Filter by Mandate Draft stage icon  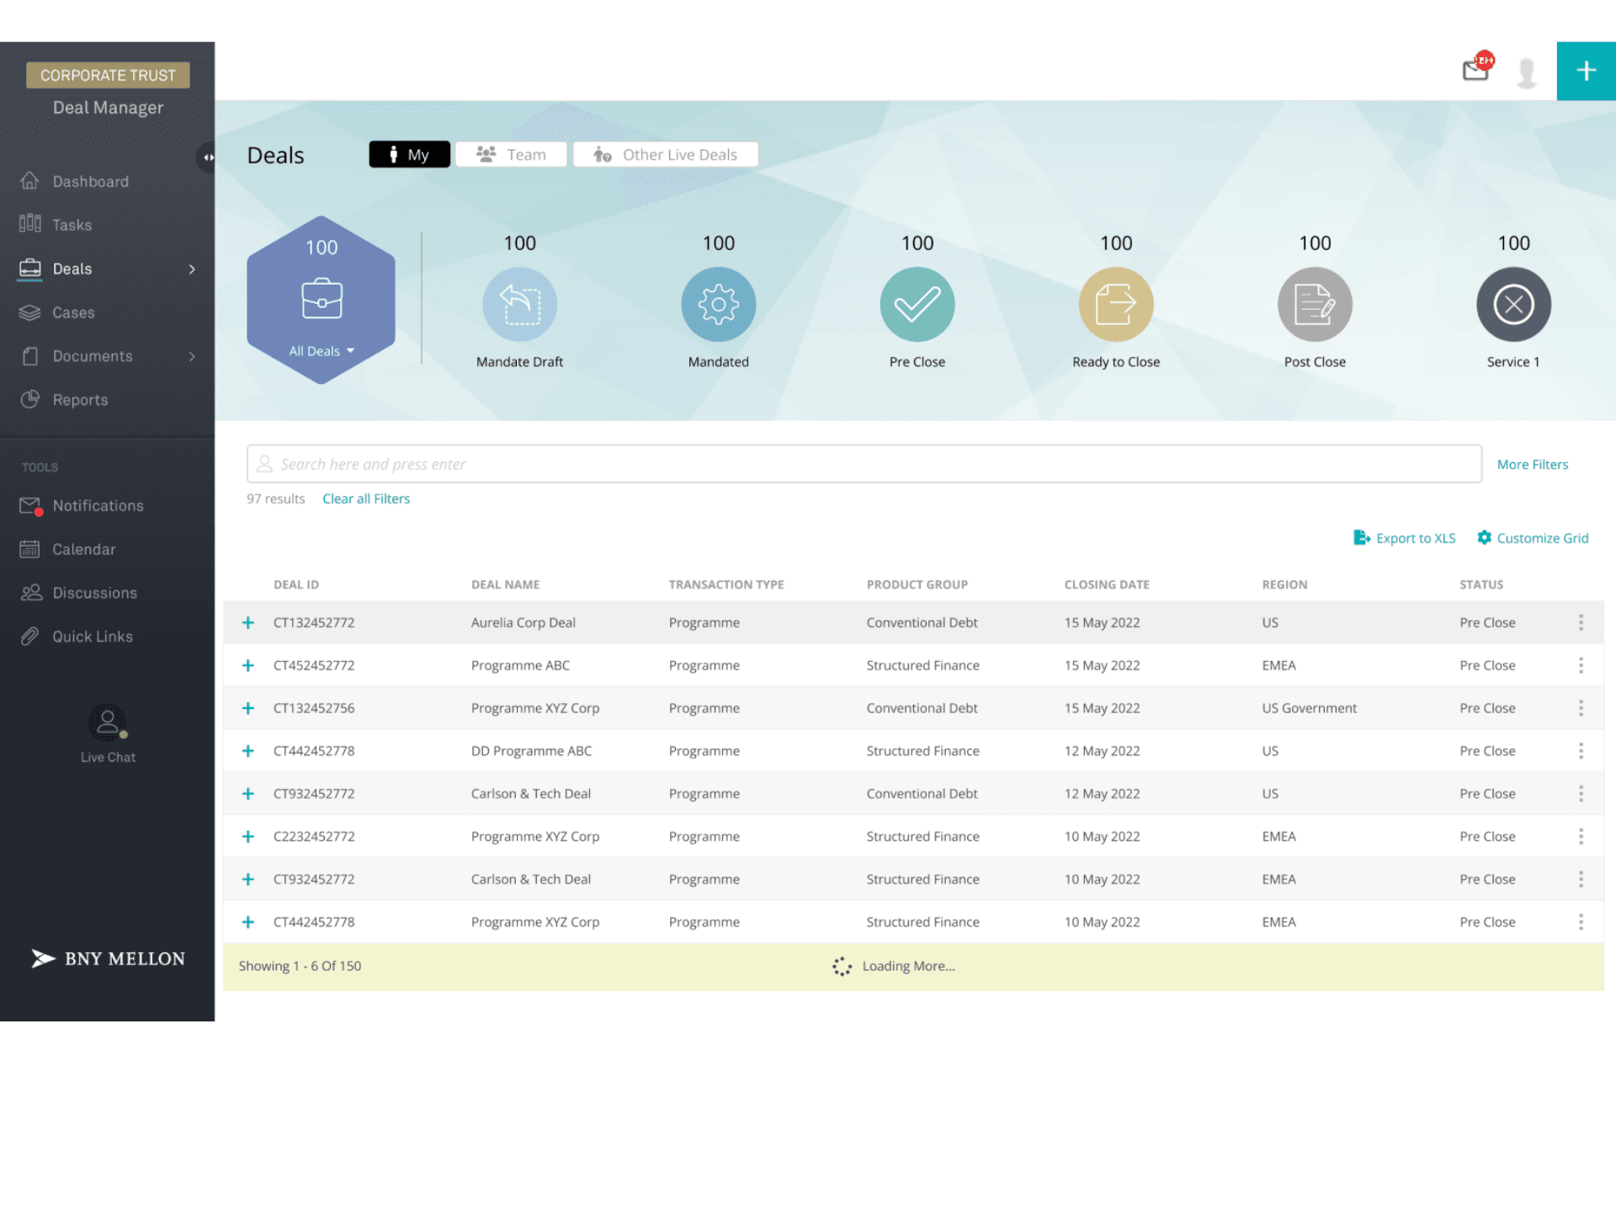pyautogui.click(x=519, y=304)
